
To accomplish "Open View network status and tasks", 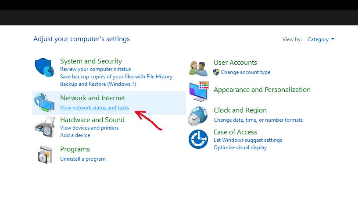I will [94, 108].
